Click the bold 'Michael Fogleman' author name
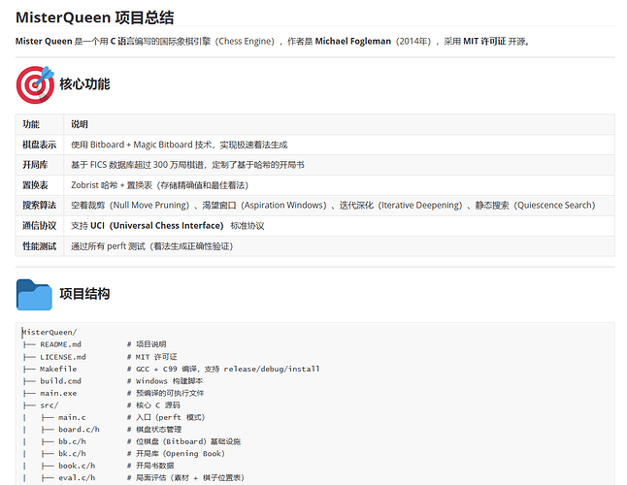The width and height of the screenshot is (627, 485). tap(353, 41)
